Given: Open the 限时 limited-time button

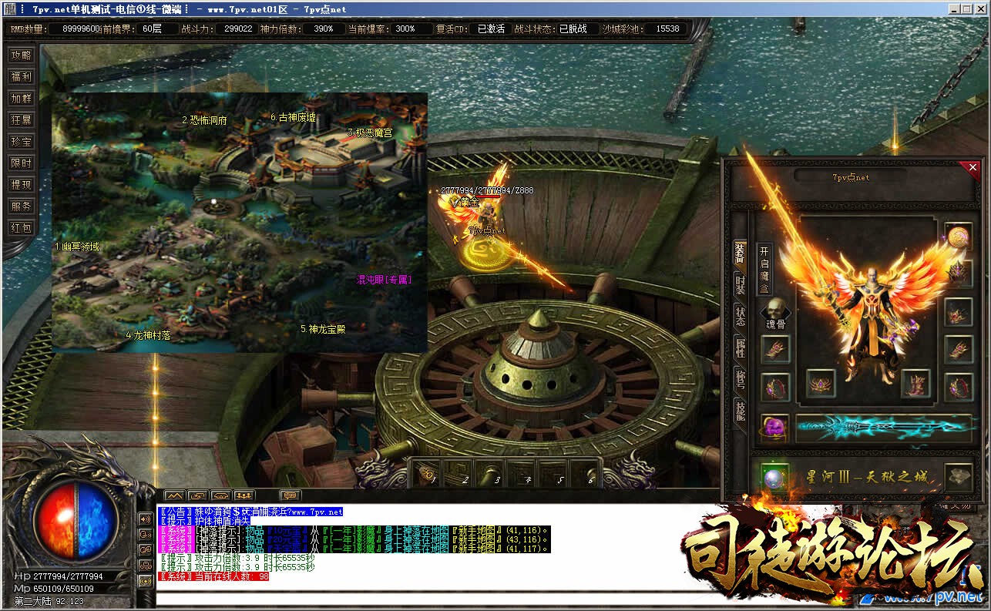Looking at the screenshot, I should pos(21,163).
